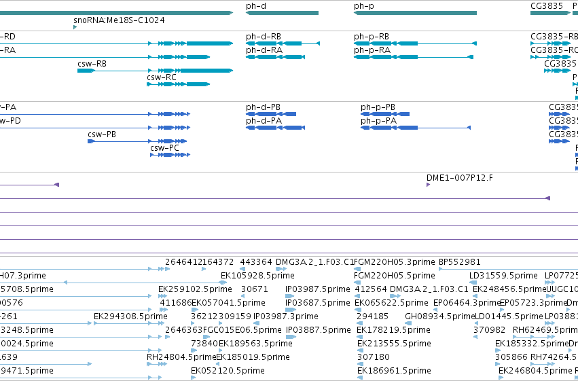Click the 309159 EST label
Viewport: 578px width, 381px height.
(x=235, y=316)
